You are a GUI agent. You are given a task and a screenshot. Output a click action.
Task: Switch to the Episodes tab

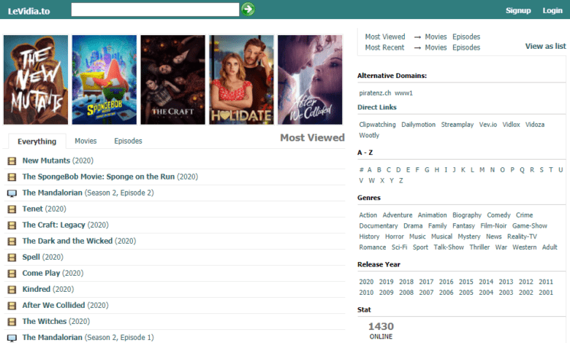point(128,141)
